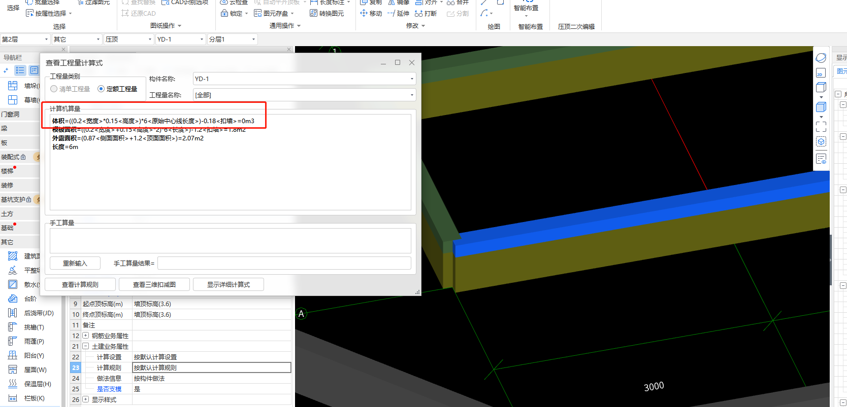The image size is (847, 407).
Task: Open the 锁定 dropdown arrow
Action: click(246, 14)
